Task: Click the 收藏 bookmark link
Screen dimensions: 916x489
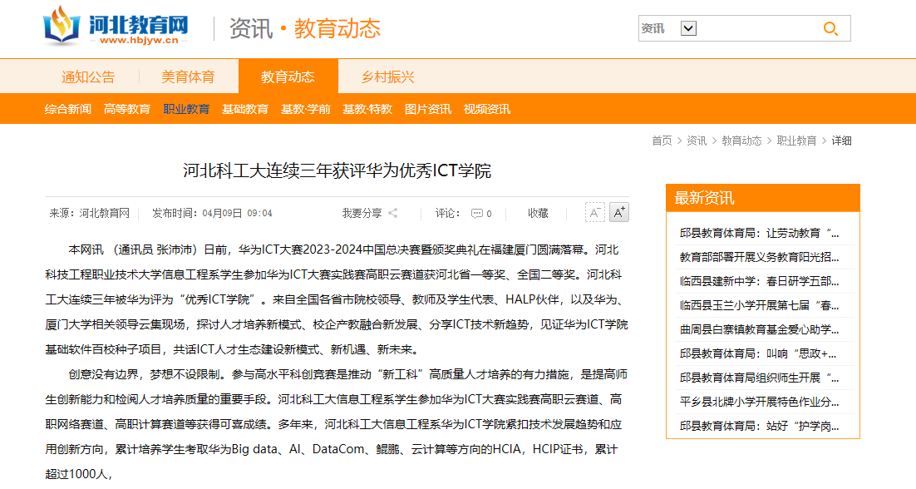Action: 538,213
